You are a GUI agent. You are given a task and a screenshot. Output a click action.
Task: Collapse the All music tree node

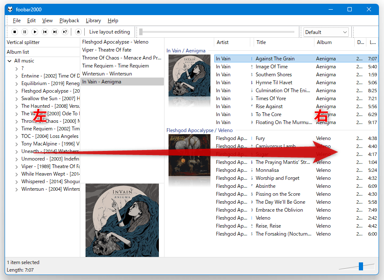click(x=10, y=61)
